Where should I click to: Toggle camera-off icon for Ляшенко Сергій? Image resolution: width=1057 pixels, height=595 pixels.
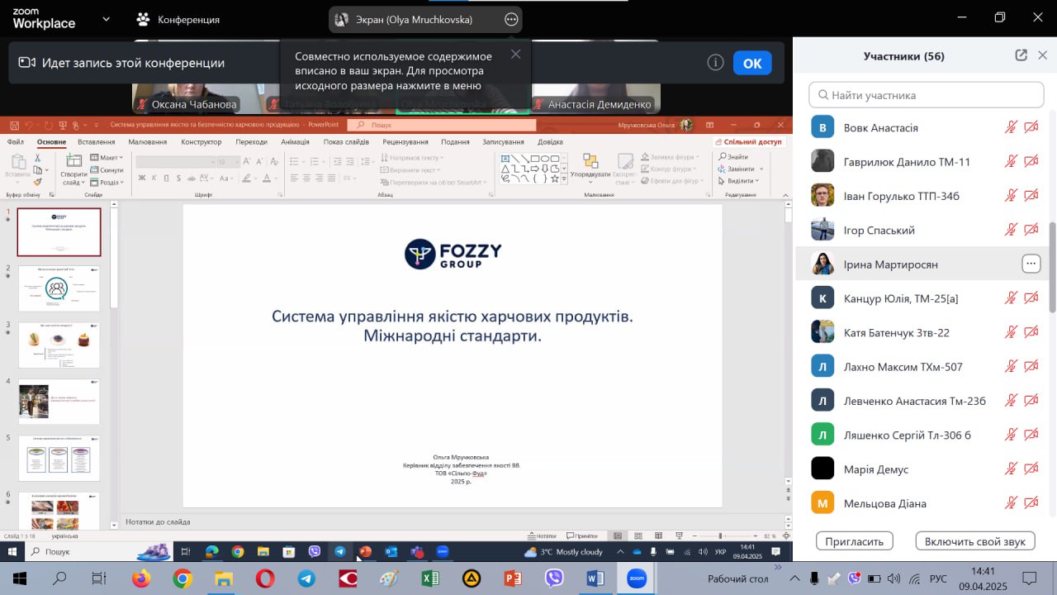[x=1031, y=435]
